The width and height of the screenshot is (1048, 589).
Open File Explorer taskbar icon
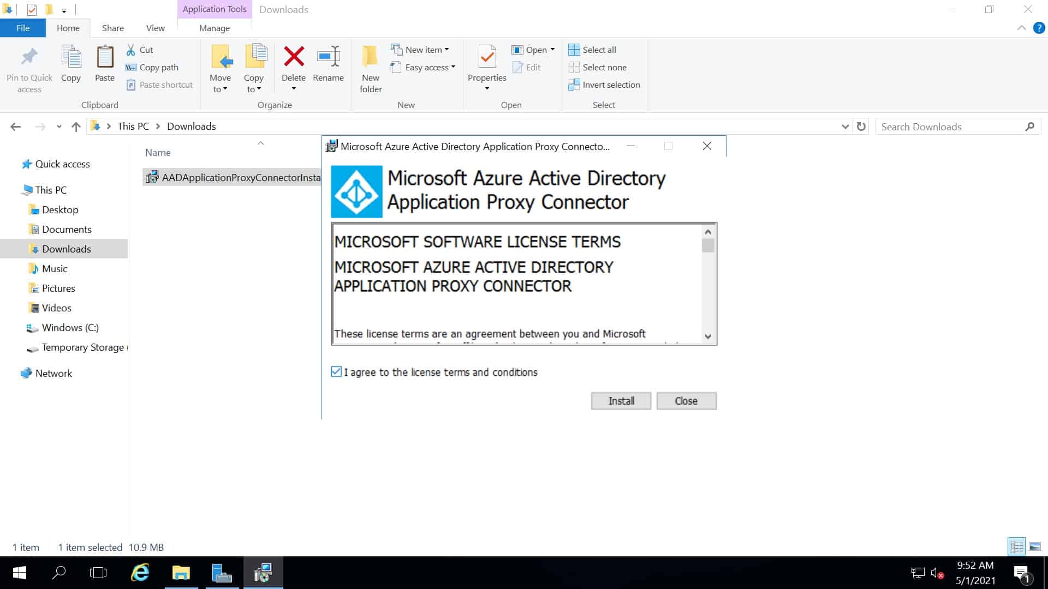[x=181, y=573]
